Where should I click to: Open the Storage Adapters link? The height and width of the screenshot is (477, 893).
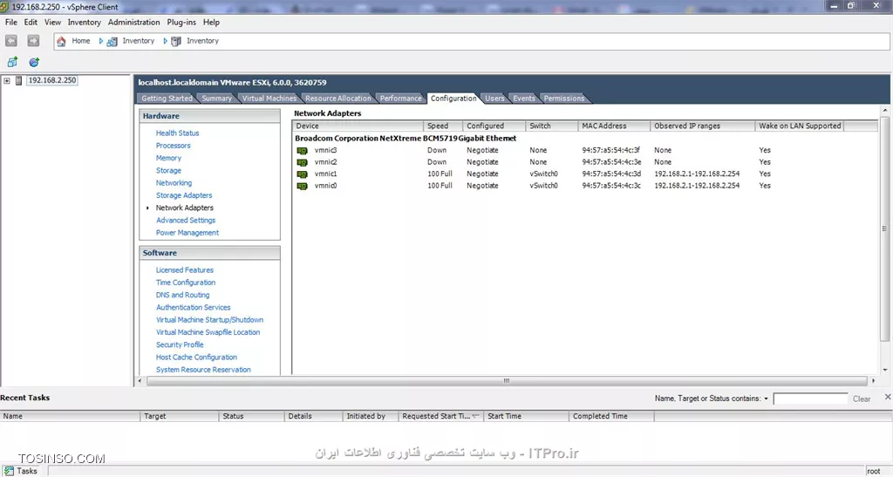pyautogui.click(x=184, y=195)
